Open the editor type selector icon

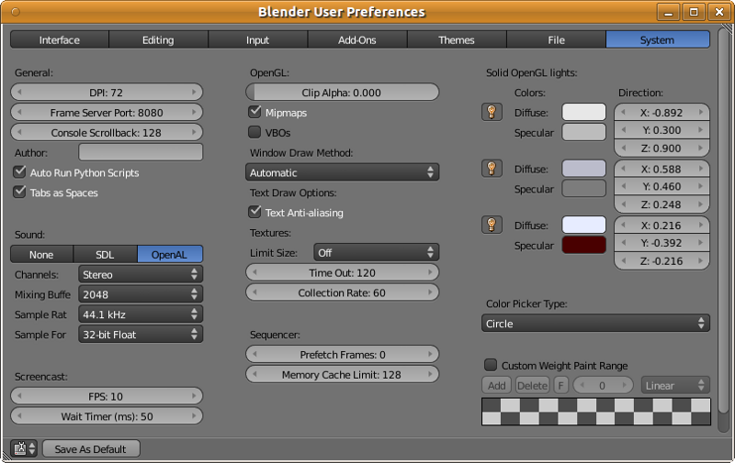[24, 448]
